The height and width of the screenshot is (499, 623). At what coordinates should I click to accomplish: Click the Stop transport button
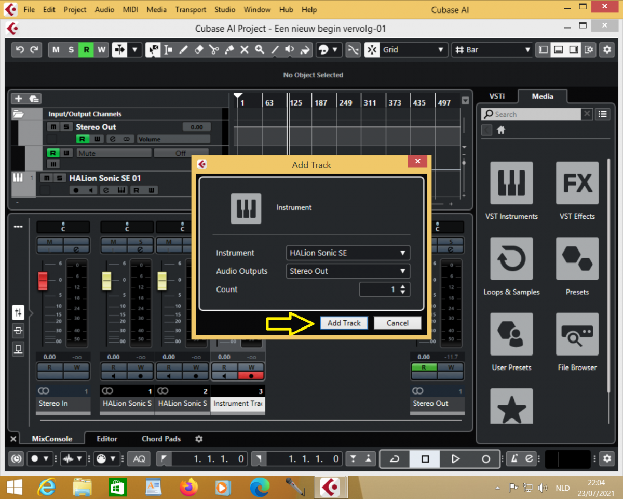point(425,458)
